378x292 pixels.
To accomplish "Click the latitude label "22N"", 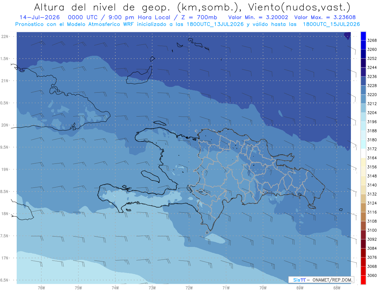I will click(x=5, y=37).
